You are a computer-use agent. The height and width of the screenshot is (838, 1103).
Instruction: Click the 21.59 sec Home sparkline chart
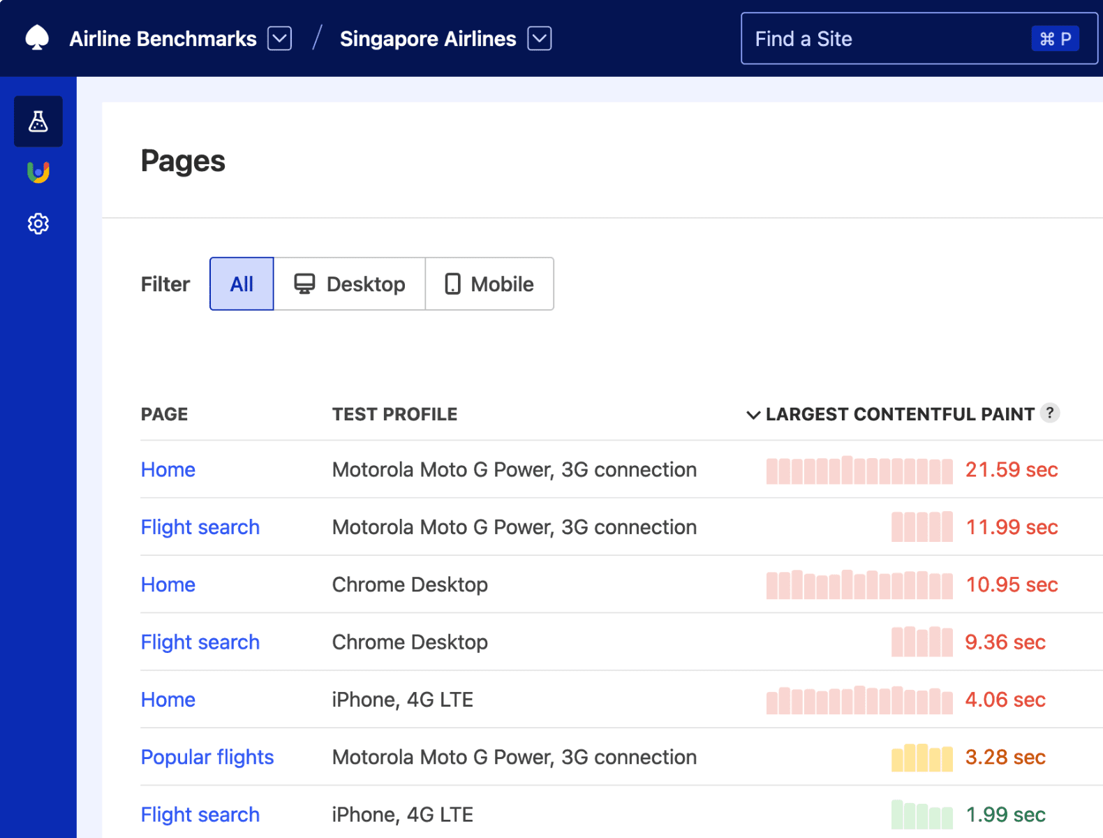859,470
